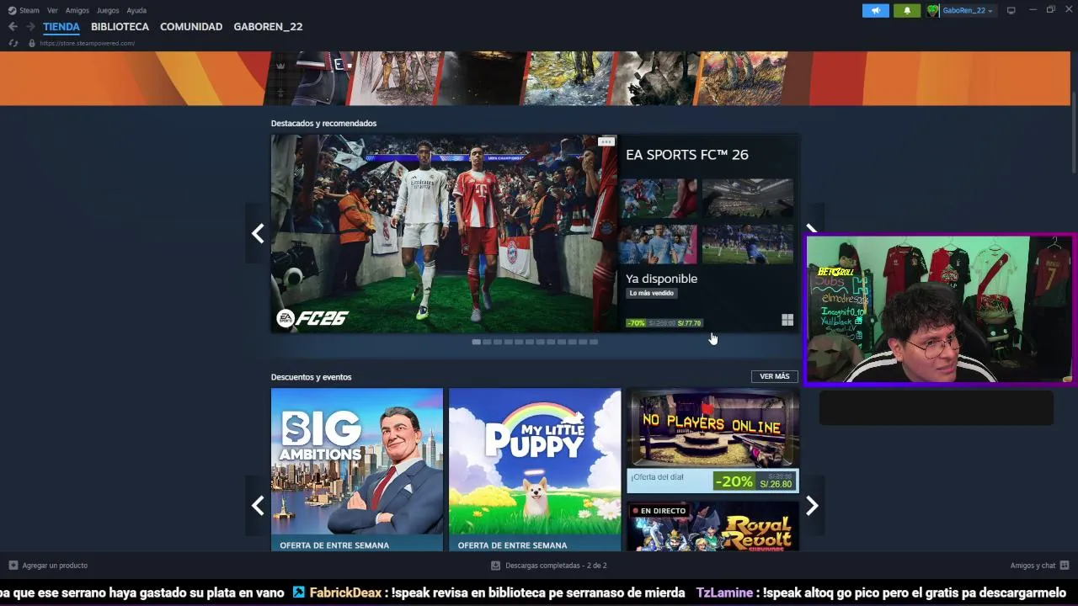Switch to the COMUNIDAD tab

191,27
